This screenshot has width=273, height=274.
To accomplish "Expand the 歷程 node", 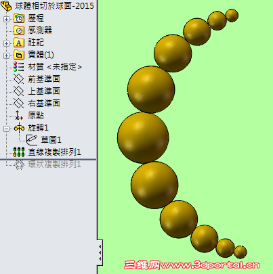I will (6, 19).
